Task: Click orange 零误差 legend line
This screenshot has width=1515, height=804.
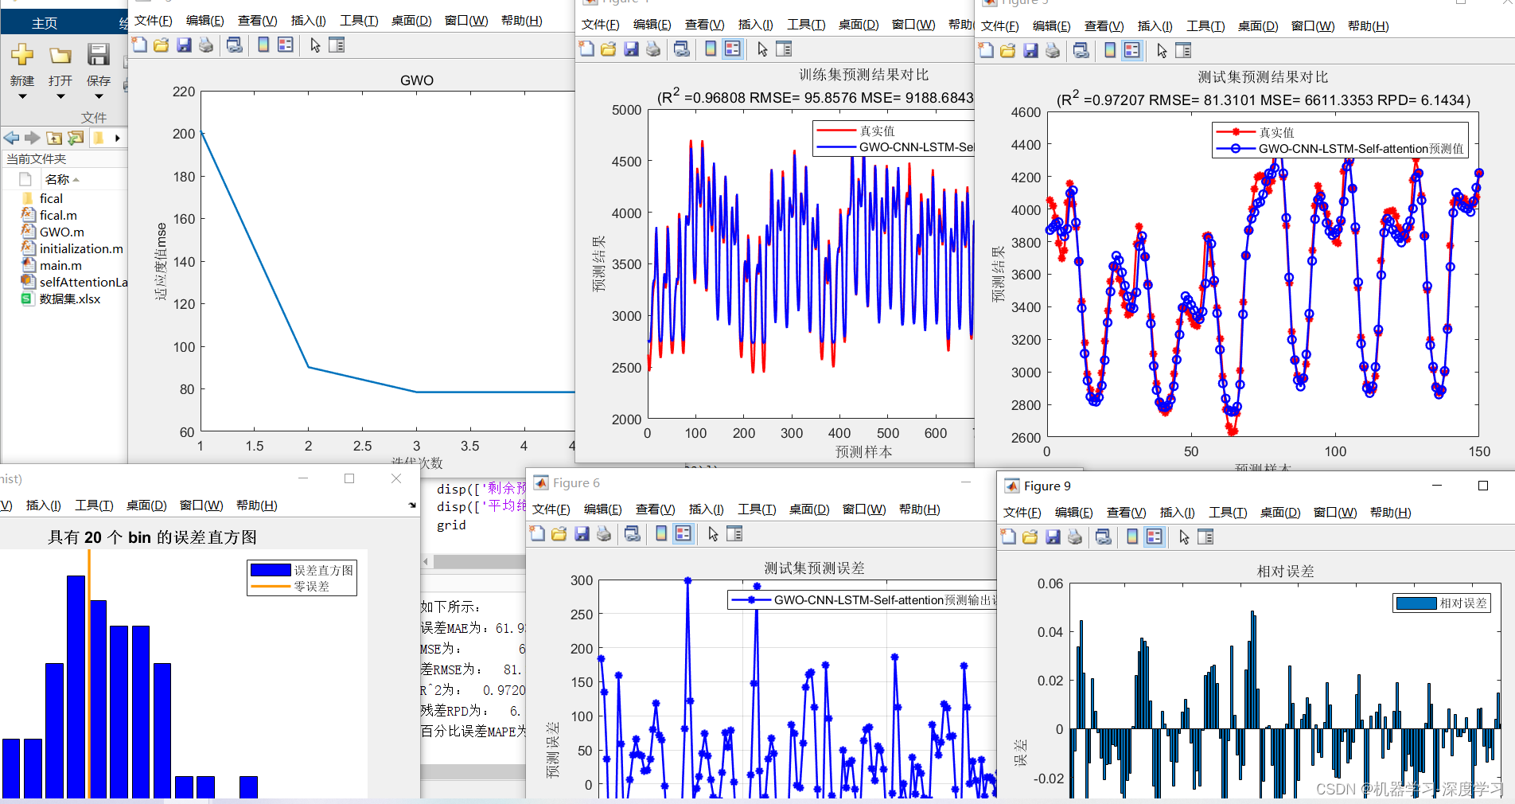Action: (271, 587)
